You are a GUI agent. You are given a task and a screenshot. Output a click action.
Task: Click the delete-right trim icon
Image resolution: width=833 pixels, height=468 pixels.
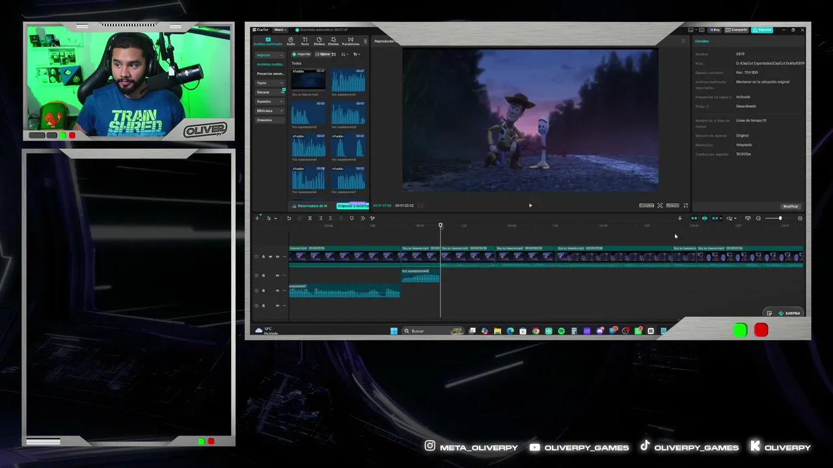[x=331, y=218]
